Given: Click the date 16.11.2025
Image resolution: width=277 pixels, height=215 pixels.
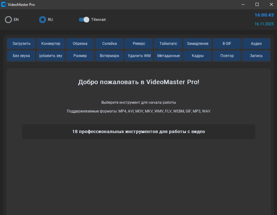Looking at the screenshot, I should 264,24.
